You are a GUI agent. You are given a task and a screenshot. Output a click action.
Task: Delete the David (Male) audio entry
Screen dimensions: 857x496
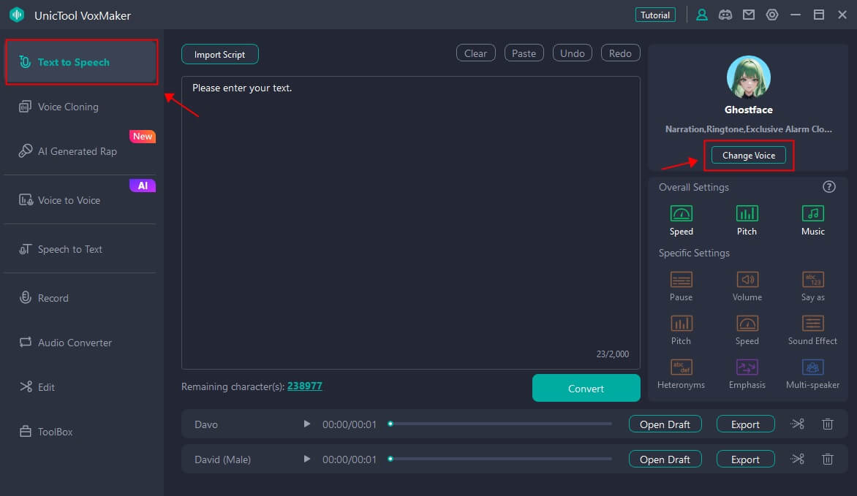coord(828,459)
